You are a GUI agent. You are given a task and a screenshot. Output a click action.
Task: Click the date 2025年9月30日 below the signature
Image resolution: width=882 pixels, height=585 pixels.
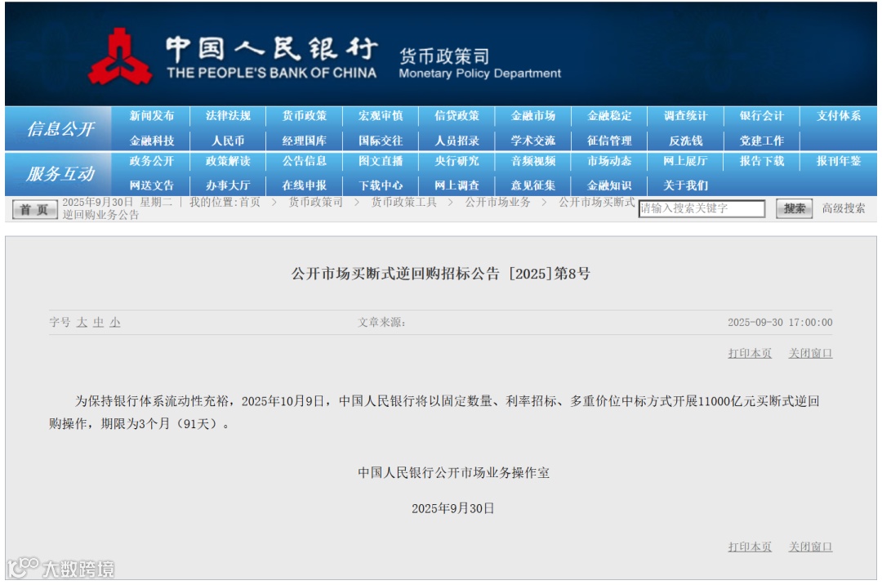[x=452, y=508]
